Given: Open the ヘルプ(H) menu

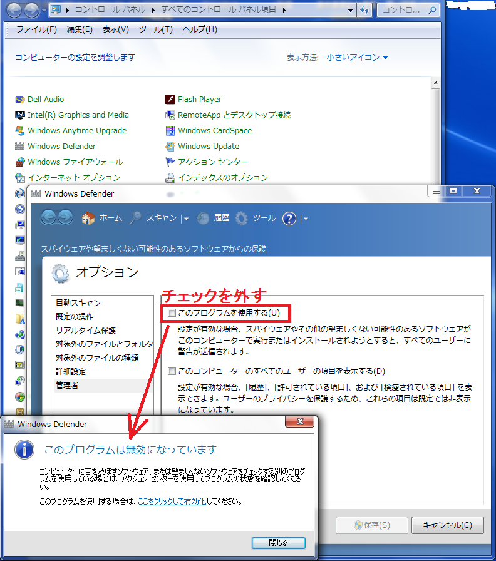Looking at the screenshot, I should click(x=200, y=29).
